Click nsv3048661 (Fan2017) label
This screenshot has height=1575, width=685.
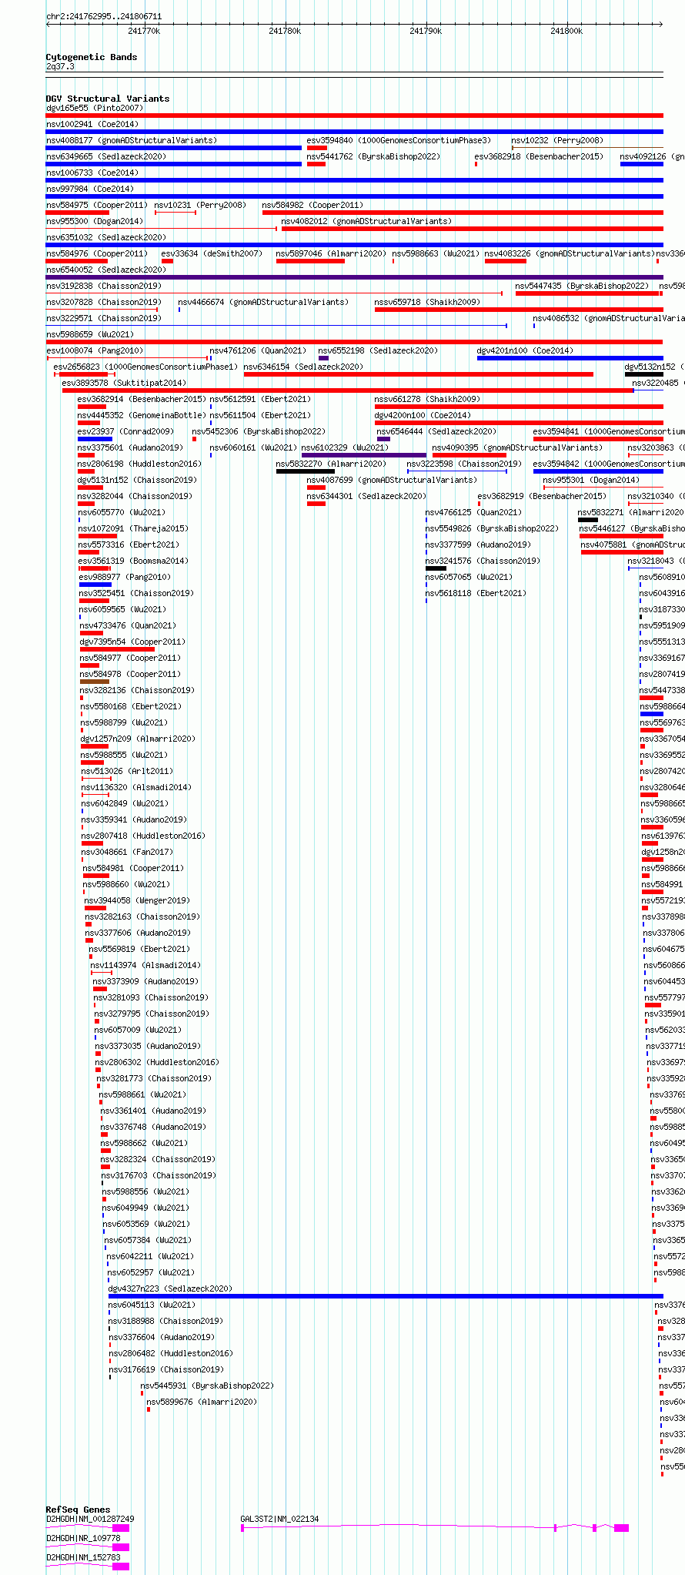[x=127, y=852]
